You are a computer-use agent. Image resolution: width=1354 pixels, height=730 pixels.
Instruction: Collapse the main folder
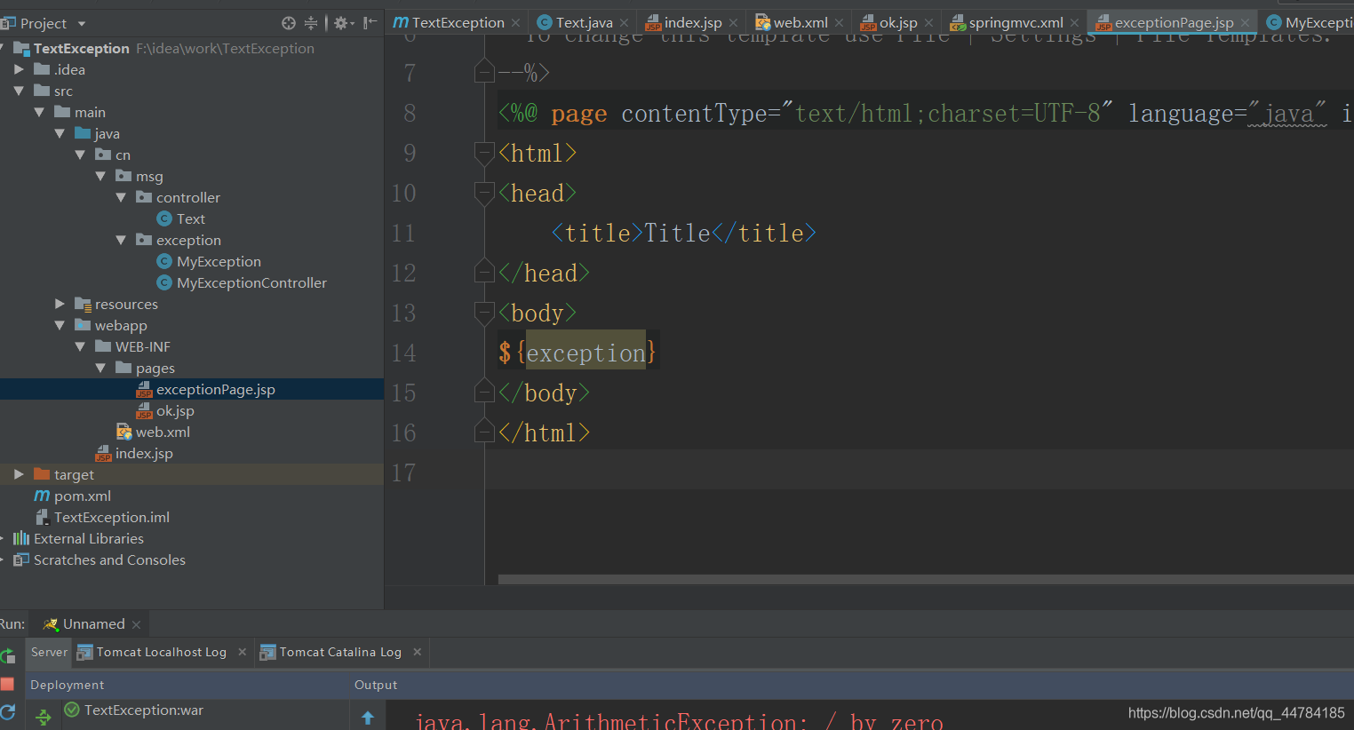tap(39, 112)
